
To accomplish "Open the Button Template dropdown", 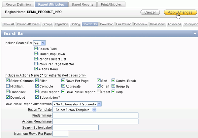I will coord(75,110).
